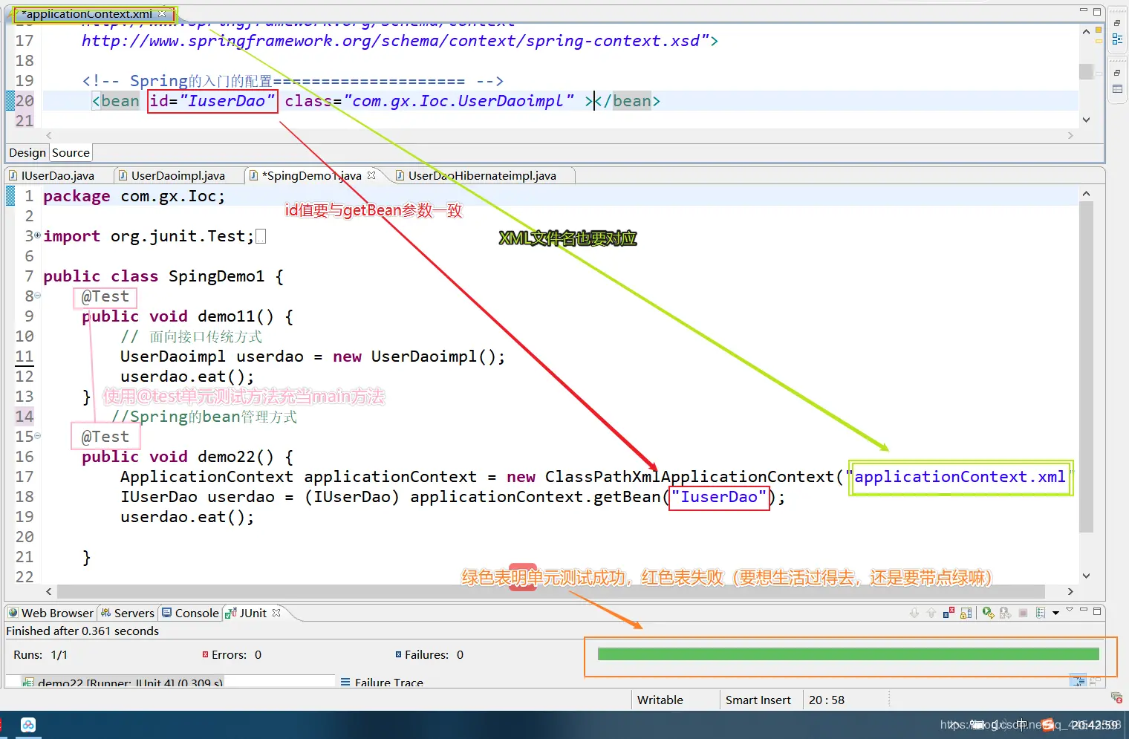The height and width of the screenshot is (739, 1129).
Task: Click the Java editor horizontal scrollbar
Action: click(x=550, y=591)
